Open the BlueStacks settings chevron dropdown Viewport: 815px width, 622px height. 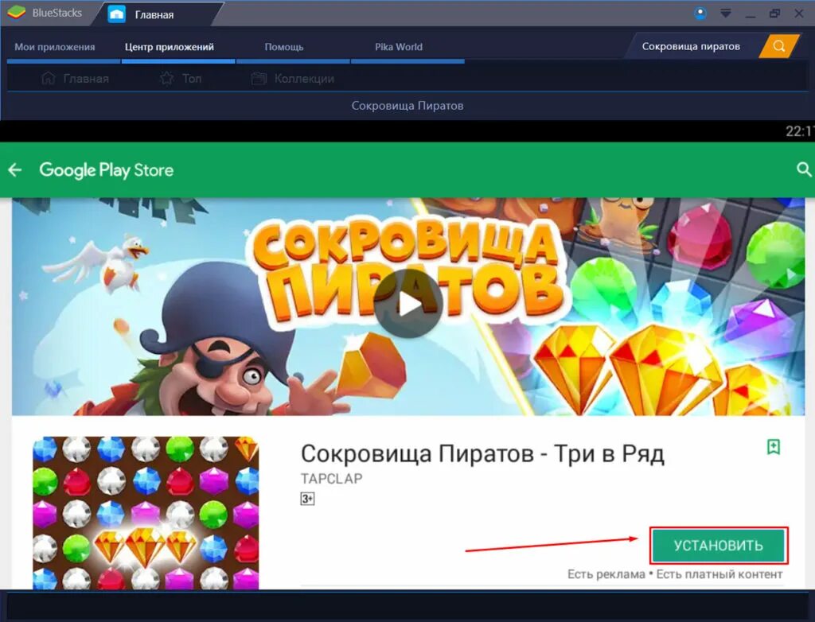[x=725, y=13]
